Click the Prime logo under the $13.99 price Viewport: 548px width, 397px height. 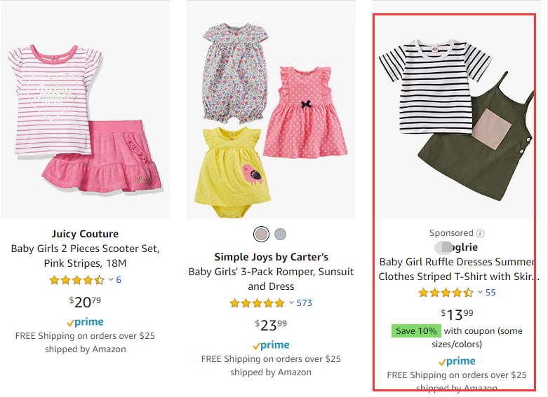point(457,361)
